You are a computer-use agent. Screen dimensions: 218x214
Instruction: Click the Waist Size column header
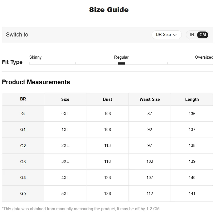point(150,99)
